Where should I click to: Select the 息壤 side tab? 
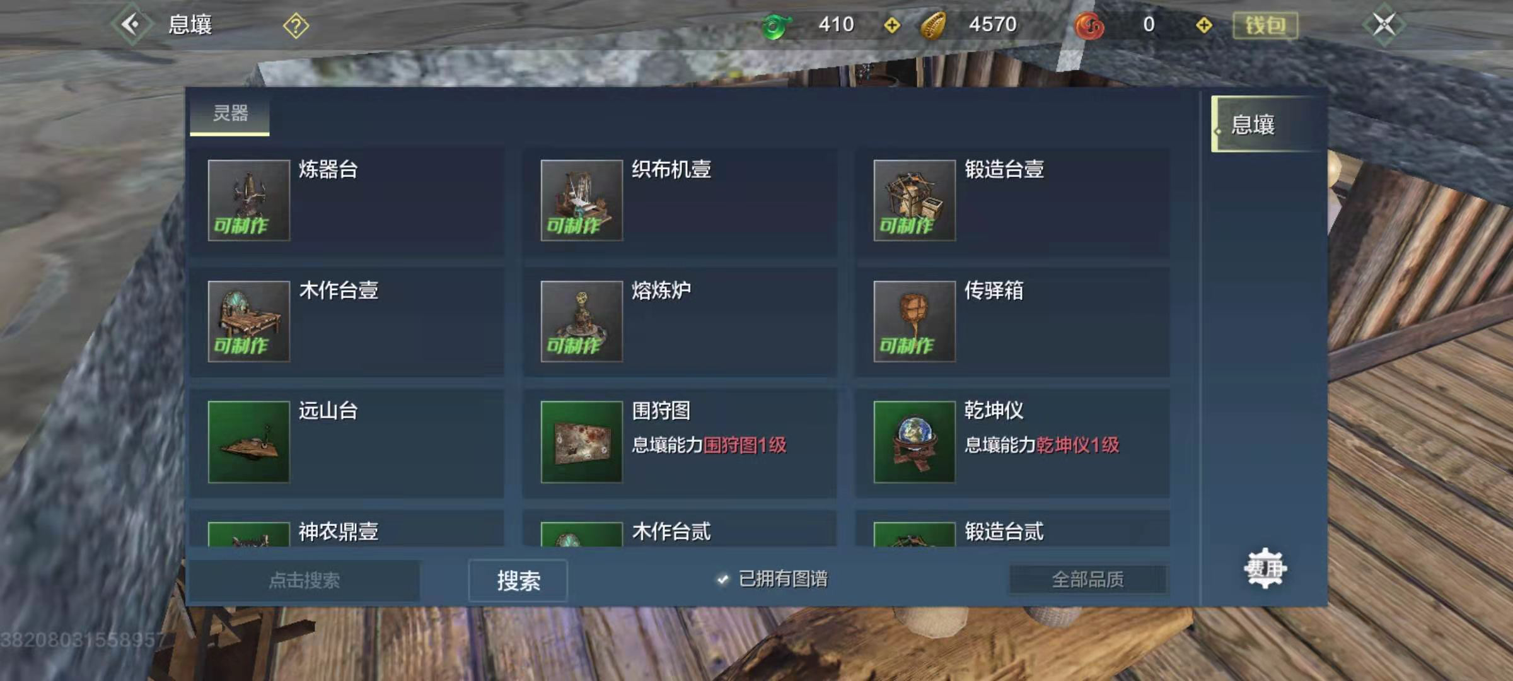[1267, 124]
